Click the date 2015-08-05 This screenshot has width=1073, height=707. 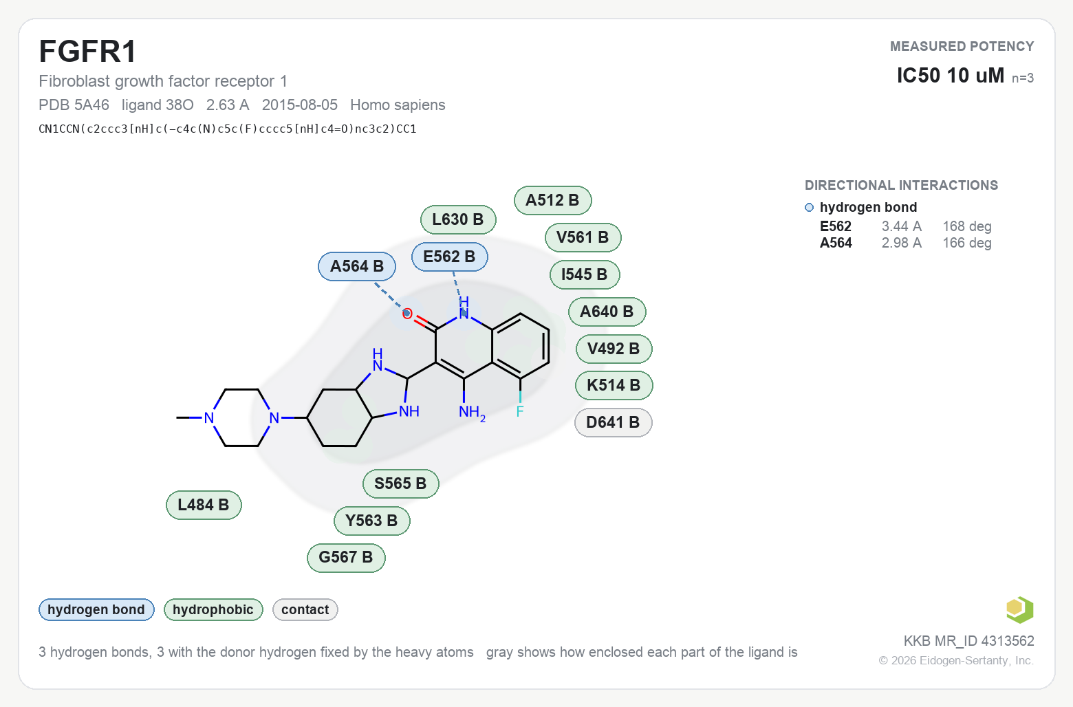(x=300, y=105)
